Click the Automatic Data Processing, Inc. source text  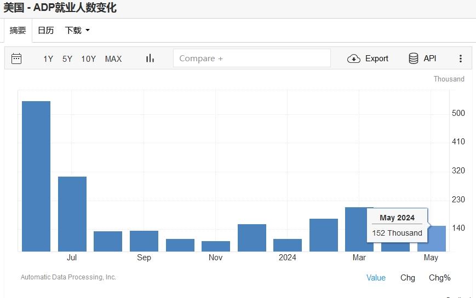68,277
